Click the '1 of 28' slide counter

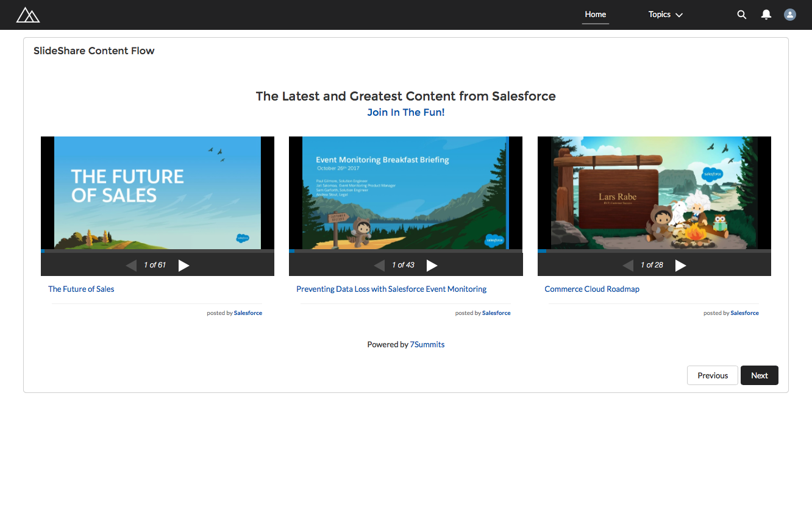[652, 265]
